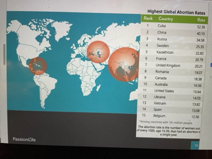Image resolution: width=212 pixels, height=159 pixels.
Task: Click the red bubble over Kazakhstan region
Action: [98, 52]
